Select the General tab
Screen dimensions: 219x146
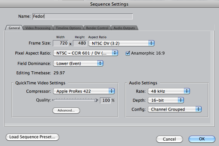click(x=14, y=28)
